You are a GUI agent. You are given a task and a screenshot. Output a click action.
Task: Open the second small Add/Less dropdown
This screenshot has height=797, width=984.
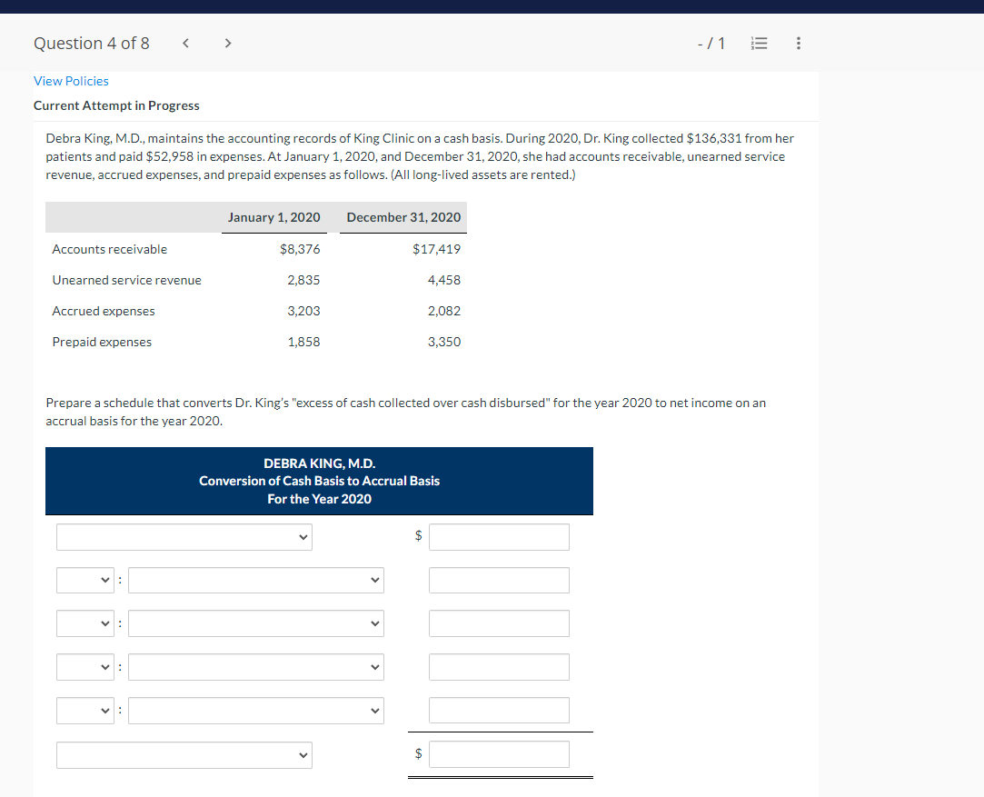tap(84, 623)
